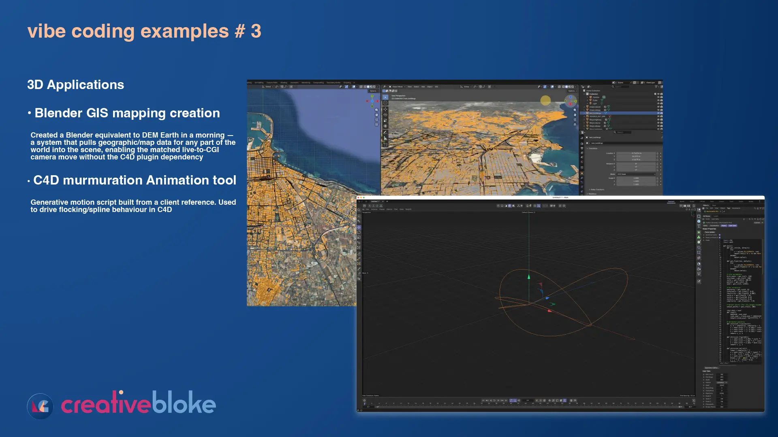778x437 pixels.
Task: Activate Blender's combined Transform tool
Action: click(385, 126)
